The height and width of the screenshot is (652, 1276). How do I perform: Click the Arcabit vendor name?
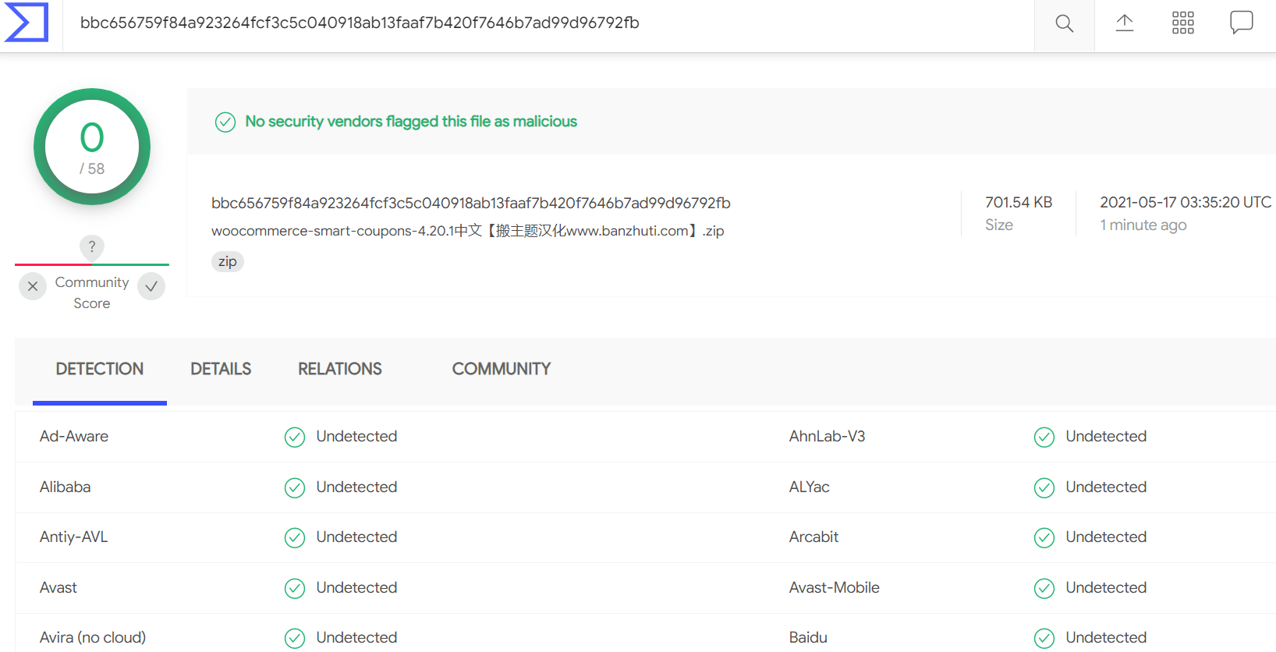814,537
